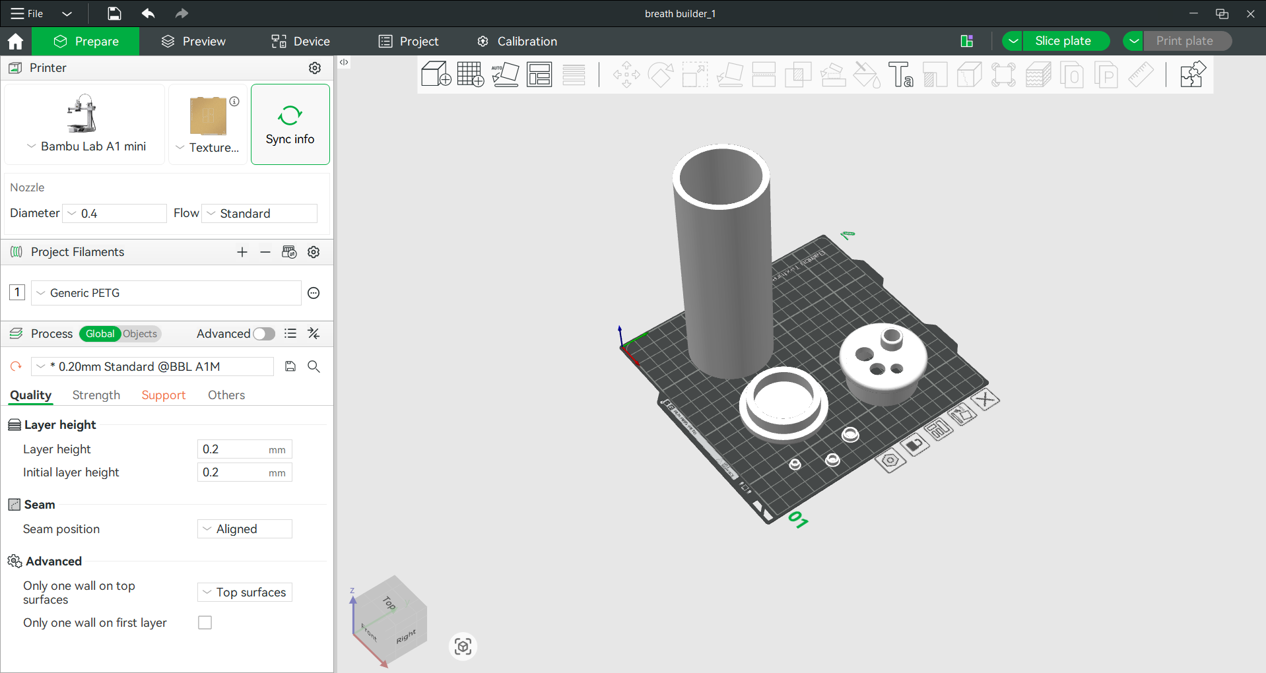Save the process preset

click(x=290, y=366)
